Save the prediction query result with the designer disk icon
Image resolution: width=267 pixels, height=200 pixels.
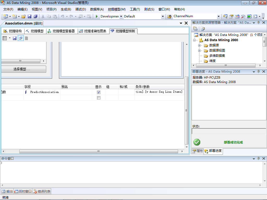pos(15,38)
